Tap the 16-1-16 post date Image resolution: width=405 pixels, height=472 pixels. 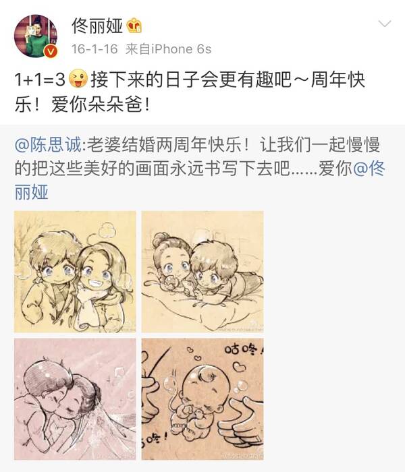[x=94, y=49]
